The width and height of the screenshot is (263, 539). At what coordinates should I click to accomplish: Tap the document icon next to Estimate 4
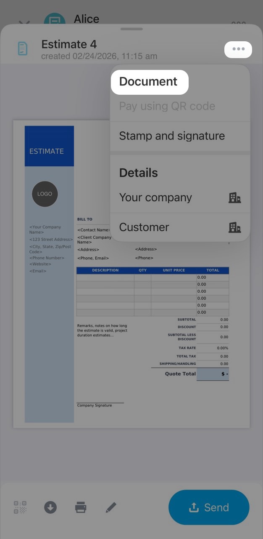click(23, 49)
